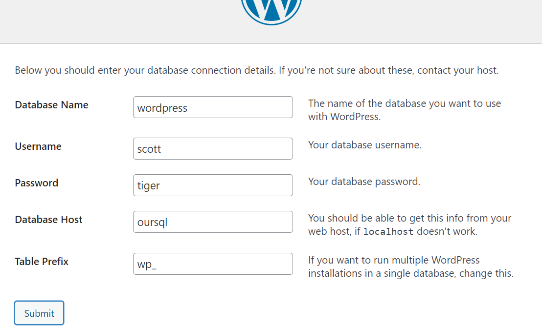The image size is (542, 327).
Task: Focus the Username field containing scott
Action: point(213,149)
